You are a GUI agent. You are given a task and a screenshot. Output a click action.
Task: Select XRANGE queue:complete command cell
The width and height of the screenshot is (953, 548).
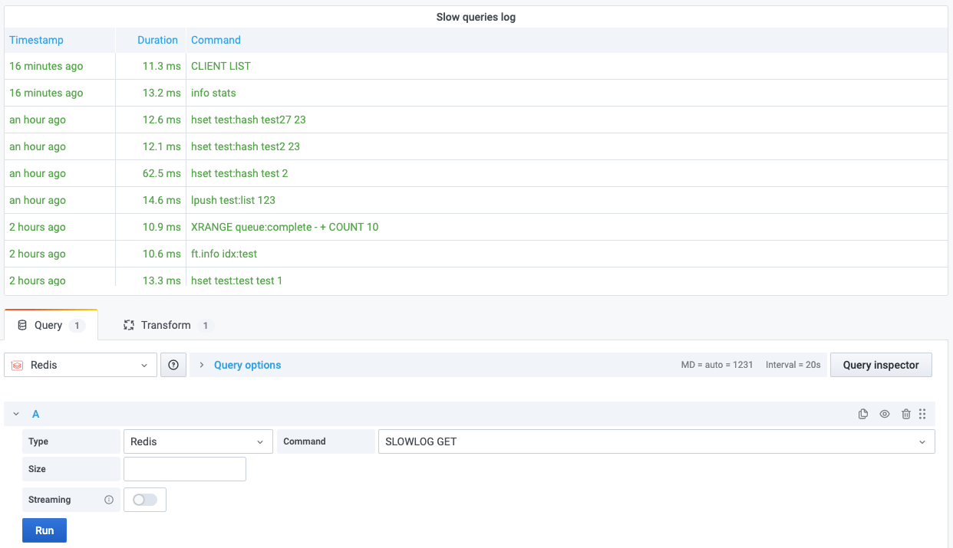(567, 227)
